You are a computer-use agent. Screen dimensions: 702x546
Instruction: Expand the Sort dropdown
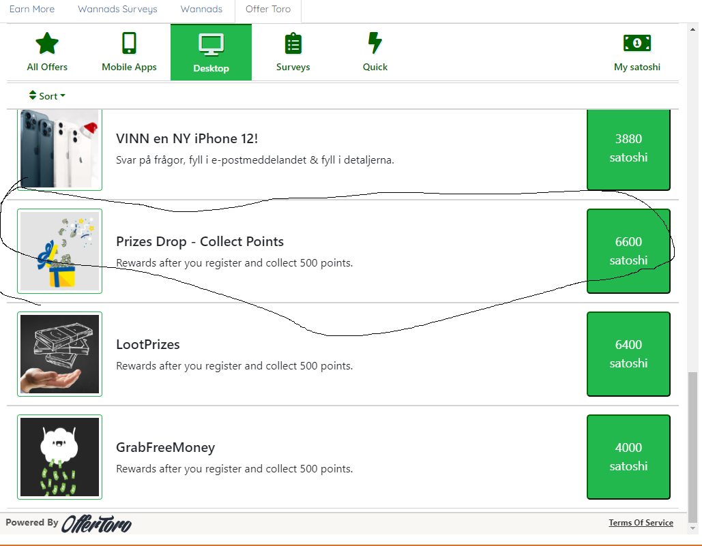tap(48, 95)
